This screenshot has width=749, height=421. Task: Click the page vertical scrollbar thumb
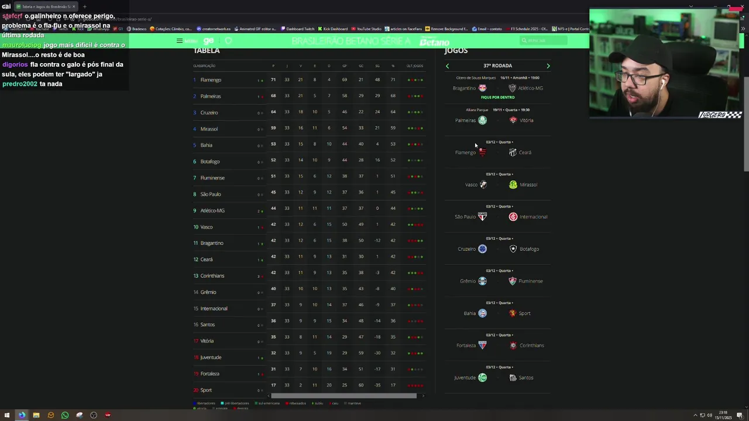(745, 123)
